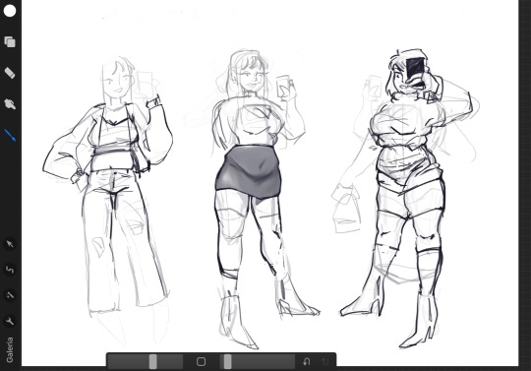Select the blue Brush tool
This screenshot has height=371, width=531.
pos(10,135)
